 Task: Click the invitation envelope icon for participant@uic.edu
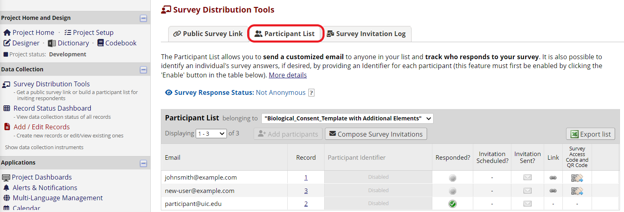(527, 203)
